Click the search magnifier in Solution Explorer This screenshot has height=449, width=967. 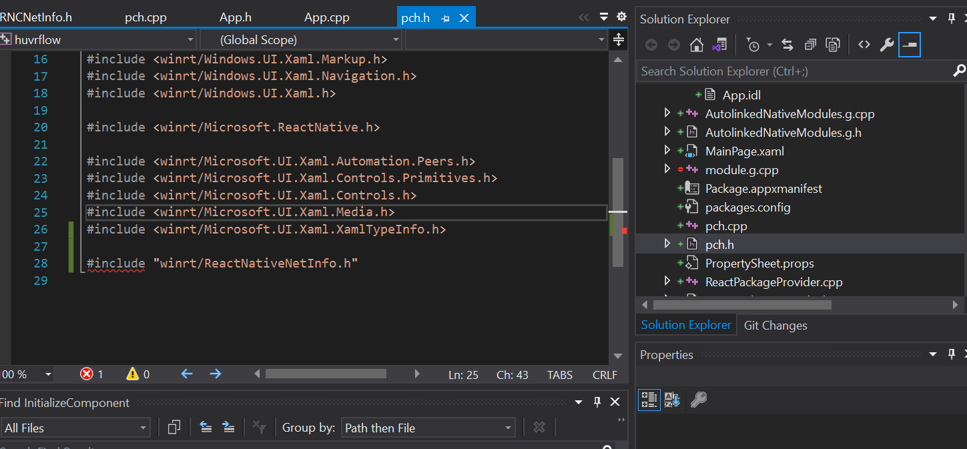coord(959,70)
